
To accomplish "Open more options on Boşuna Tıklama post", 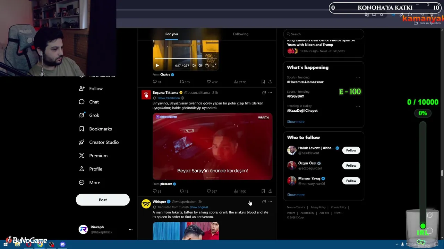I will click(270, 93).
